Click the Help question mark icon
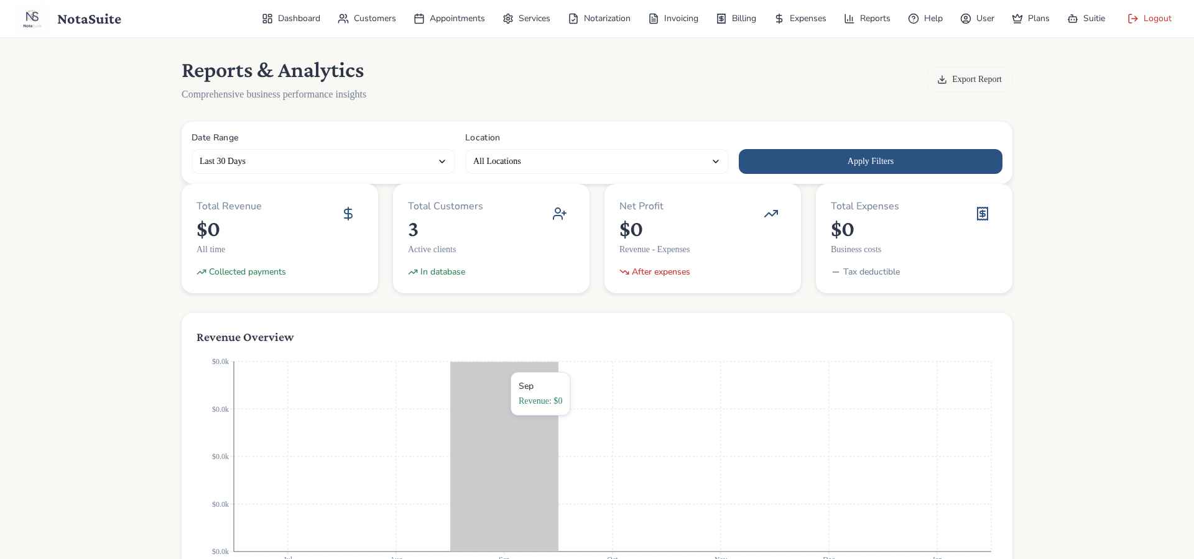Image resolution: width=1194 pixels, height=559 pixels. (x=914, y=19)
